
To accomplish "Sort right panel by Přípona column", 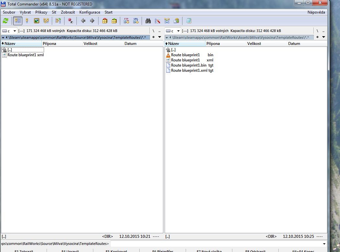I will click(226, 44).
